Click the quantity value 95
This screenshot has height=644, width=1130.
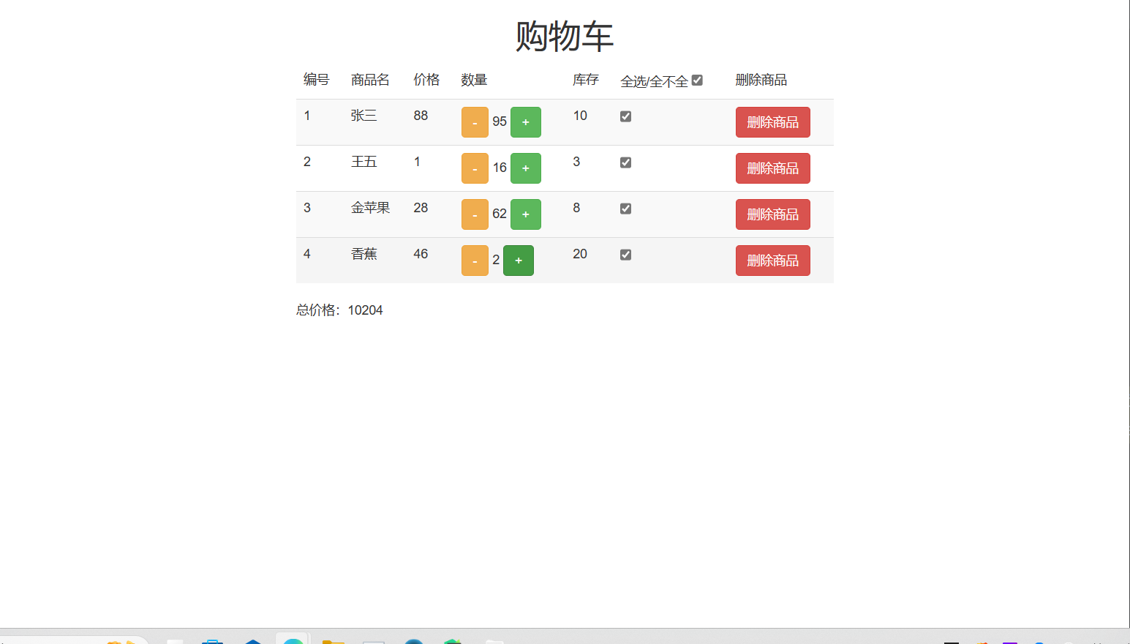point(500,121)
